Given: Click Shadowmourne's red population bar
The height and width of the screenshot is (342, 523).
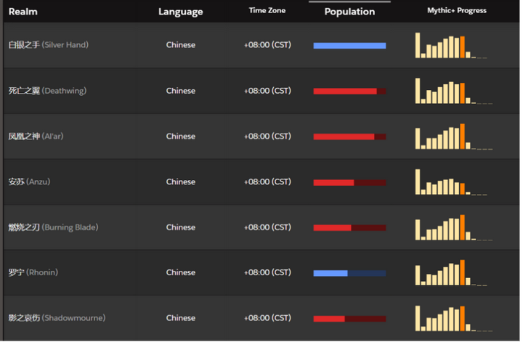Looking at the screenshot, I should point(349,319).
